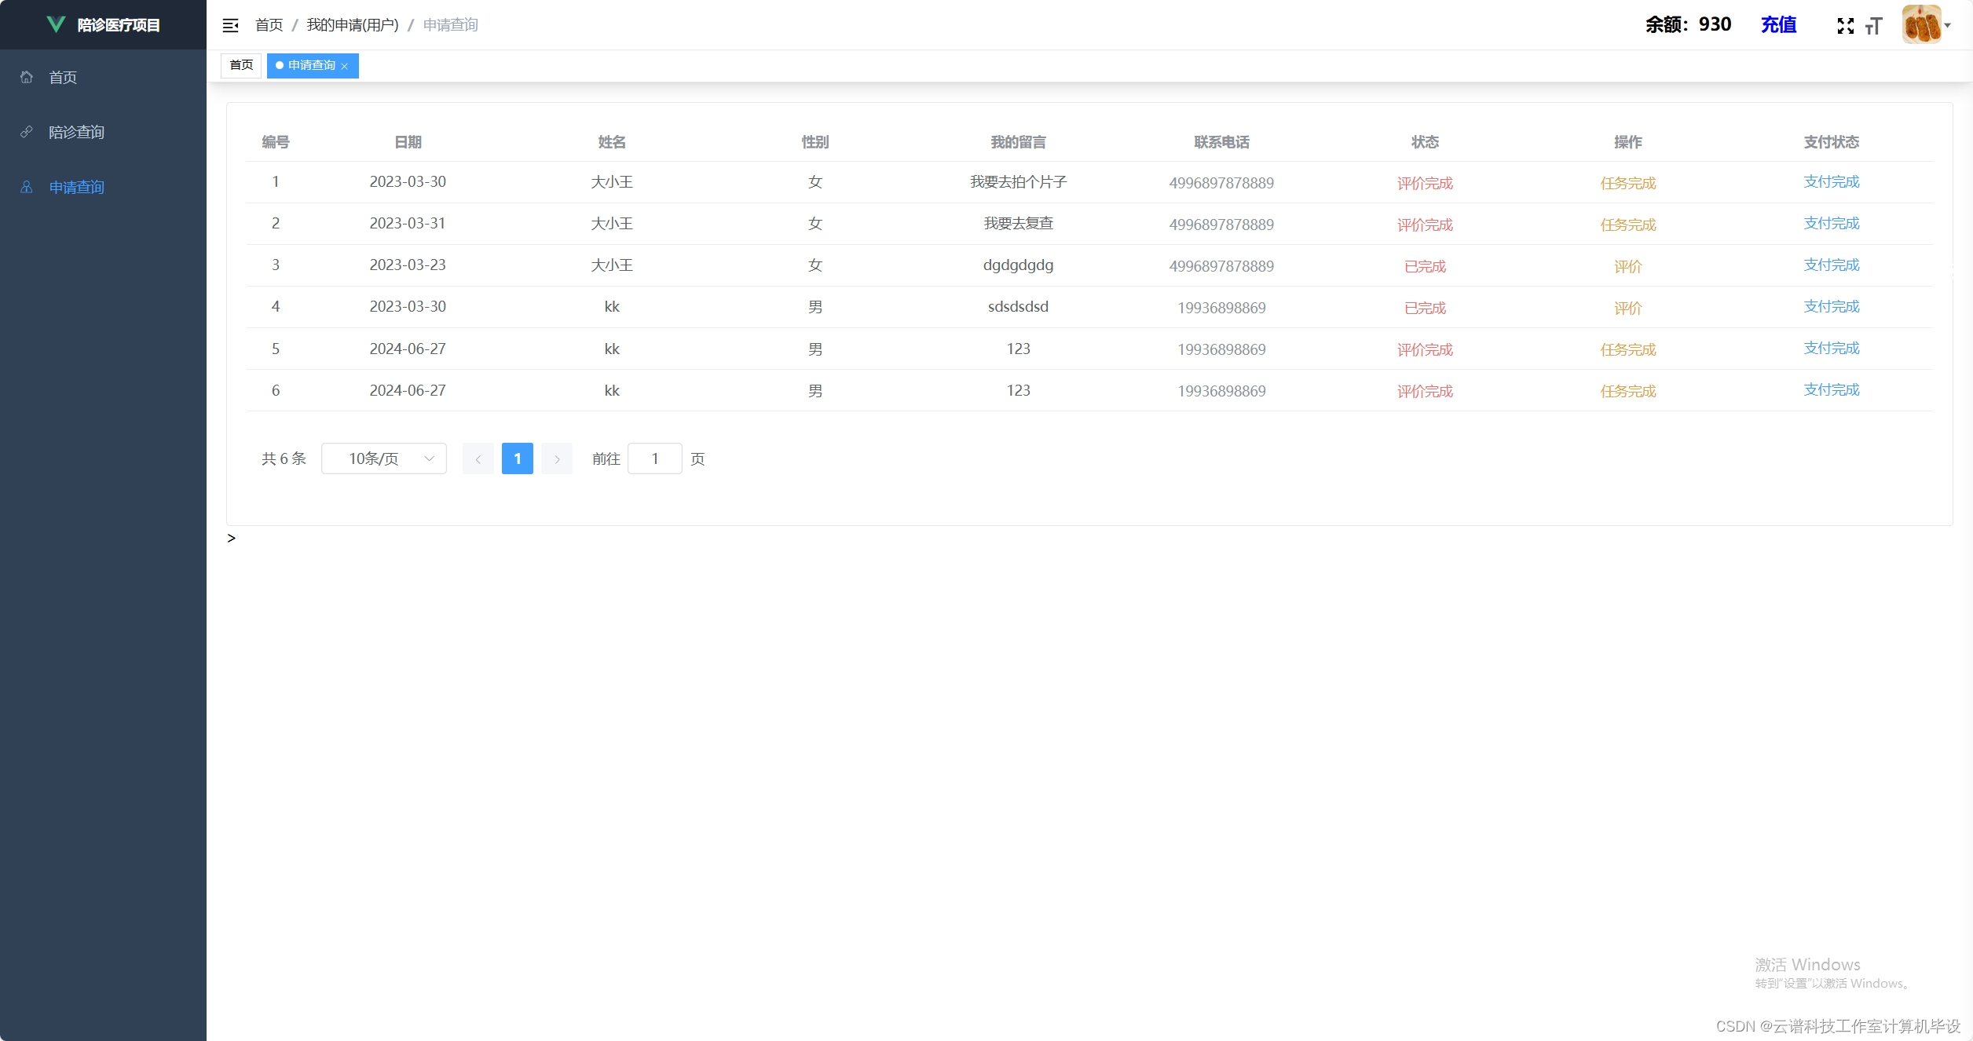The height and width of the screenshot is (1041, 1973).
Task: Enter fullscreen mode via expand icon
Action: click(x=1845, y=26)
